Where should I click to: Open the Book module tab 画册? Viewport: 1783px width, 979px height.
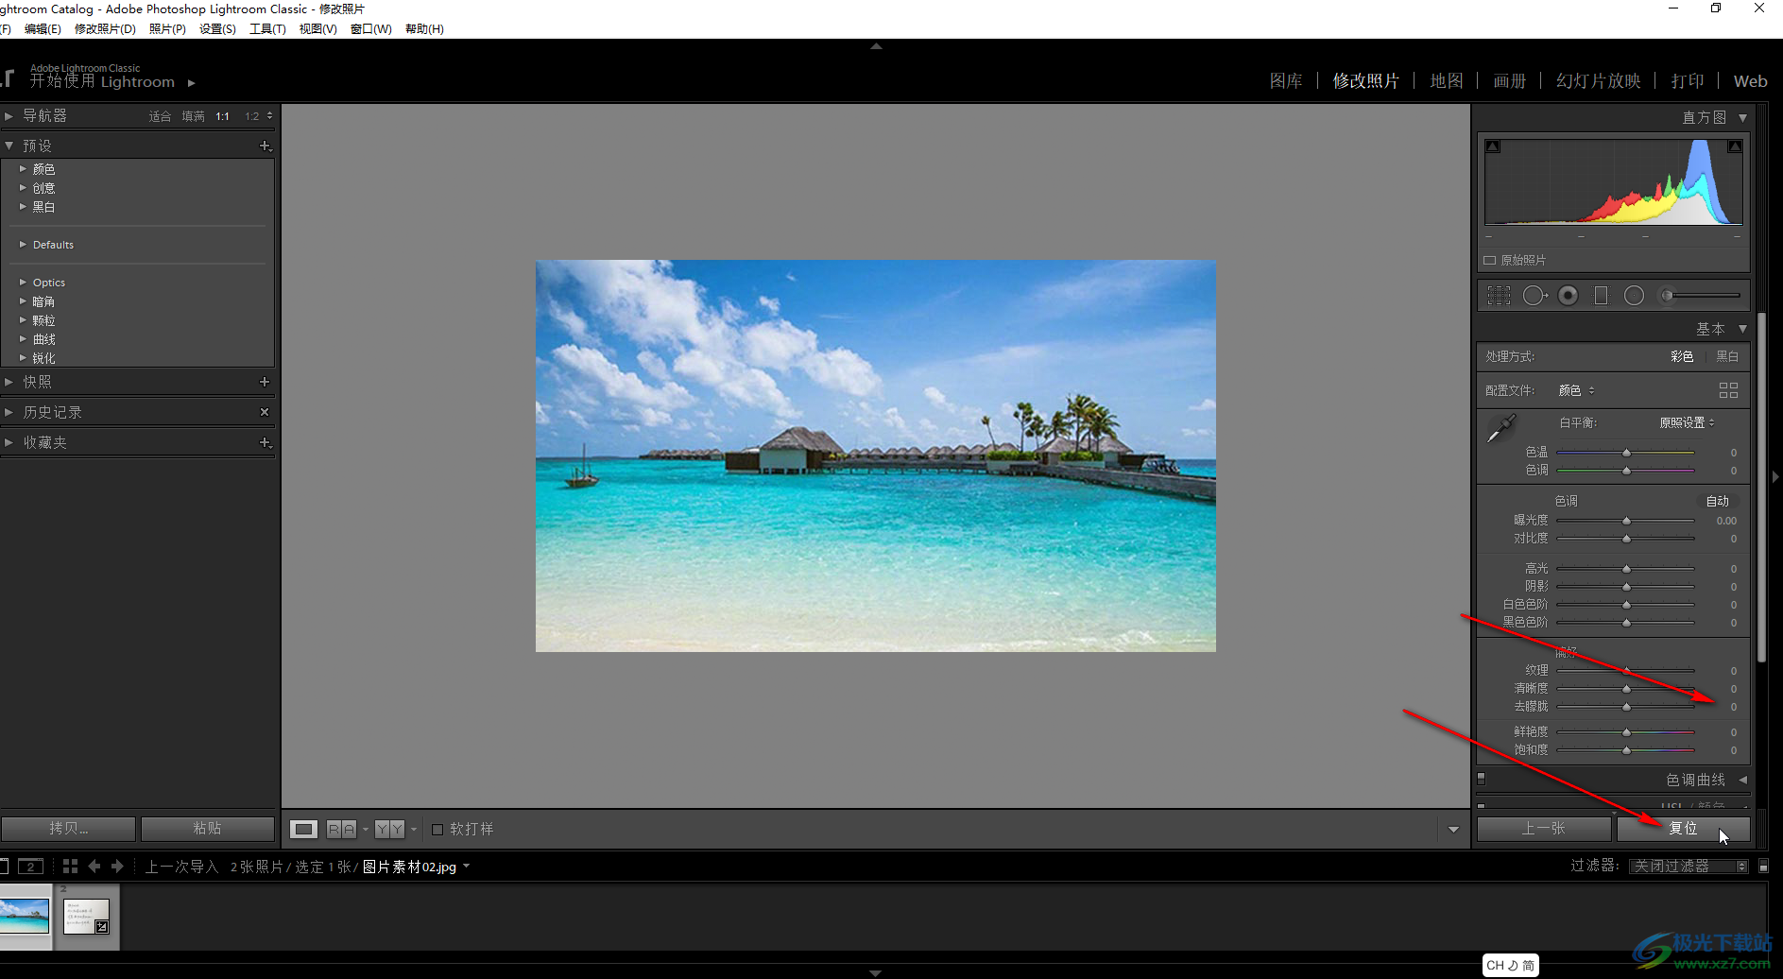pos(1509,81)
